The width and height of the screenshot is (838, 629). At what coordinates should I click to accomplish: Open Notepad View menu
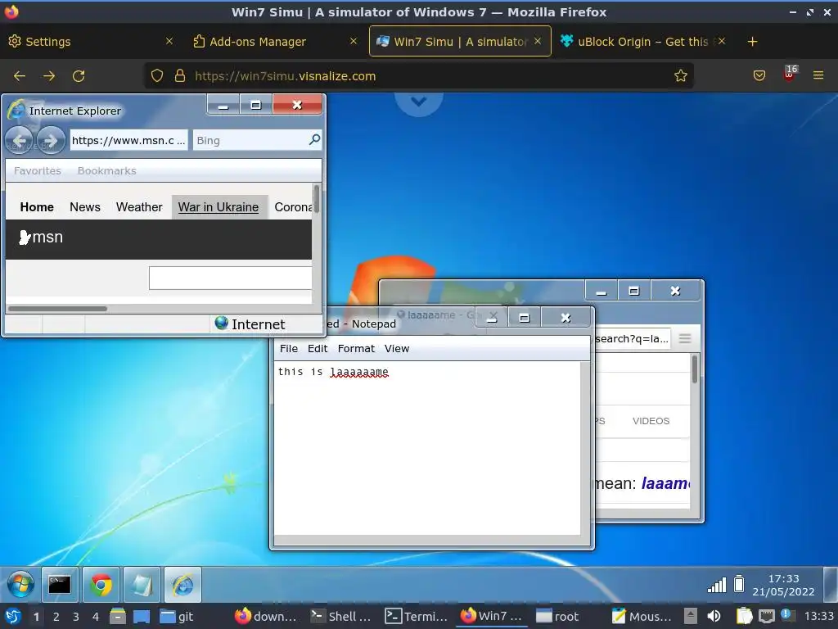coord(397,349)
